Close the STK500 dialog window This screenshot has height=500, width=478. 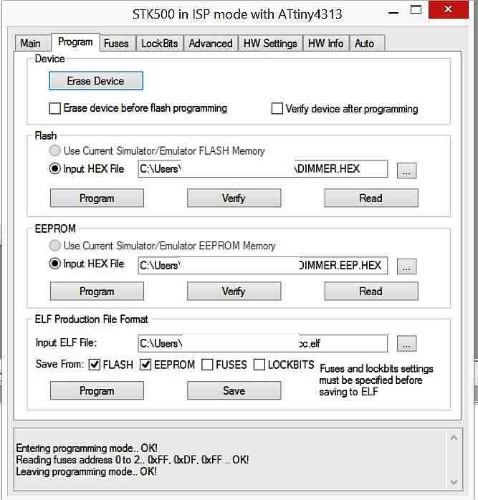point(449,9)
